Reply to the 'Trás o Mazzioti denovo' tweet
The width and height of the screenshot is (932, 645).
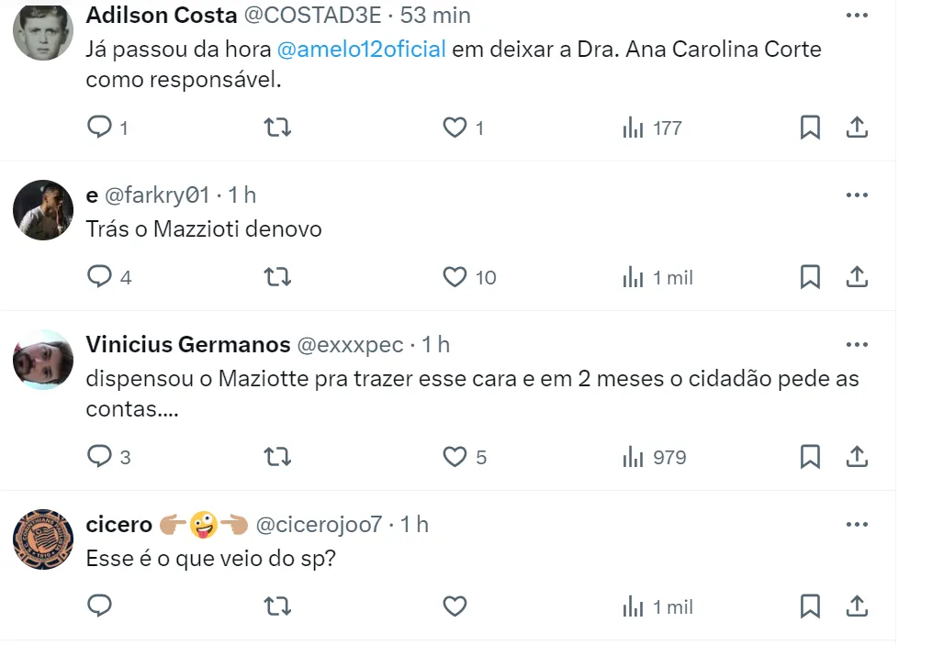(99, 276)
